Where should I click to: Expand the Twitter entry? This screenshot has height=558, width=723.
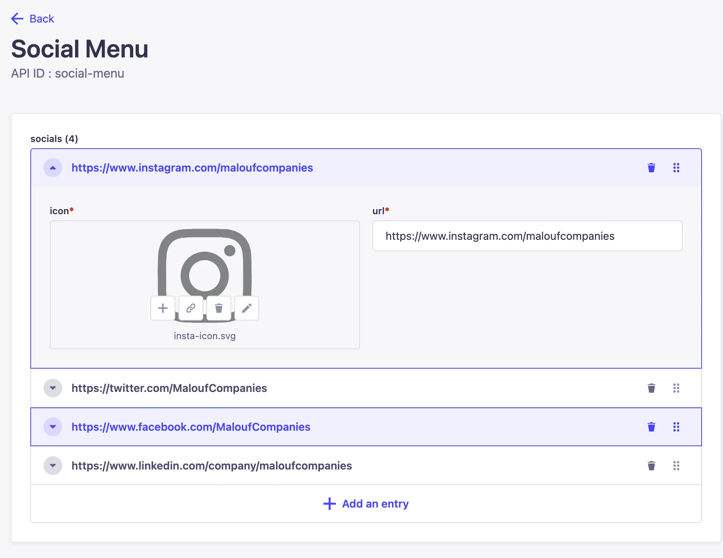coord(52,388)
